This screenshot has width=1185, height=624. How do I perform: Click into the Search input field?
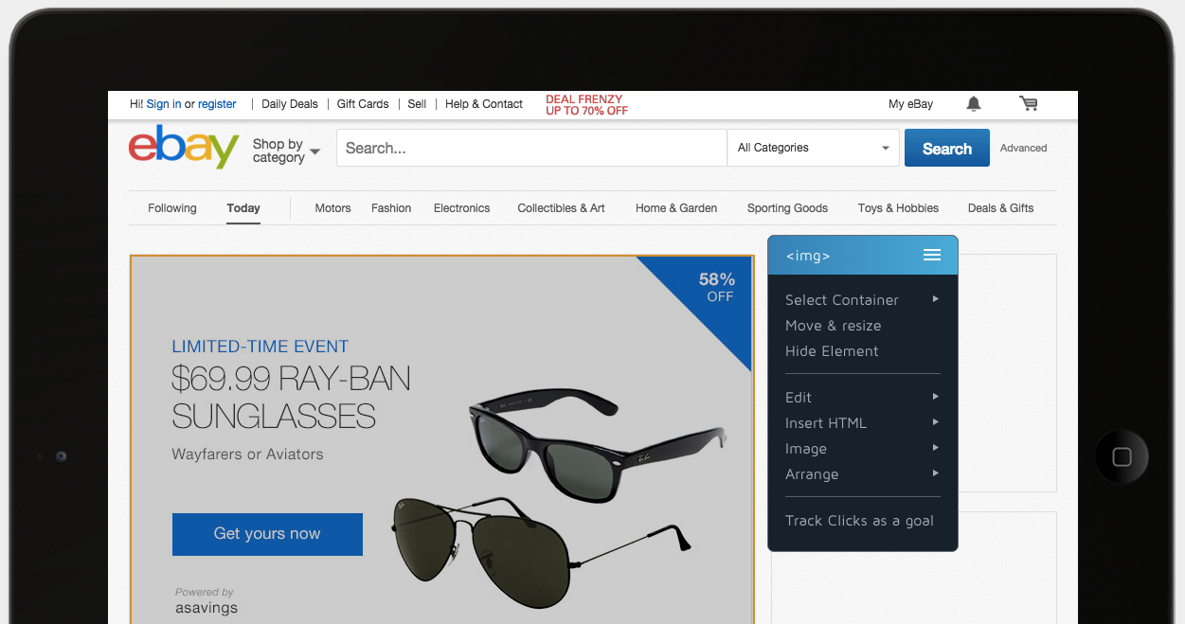(531, 148)
